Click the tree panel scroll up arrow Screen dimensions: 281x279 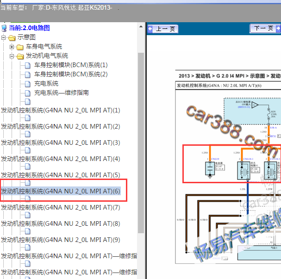tap(141, 26)
